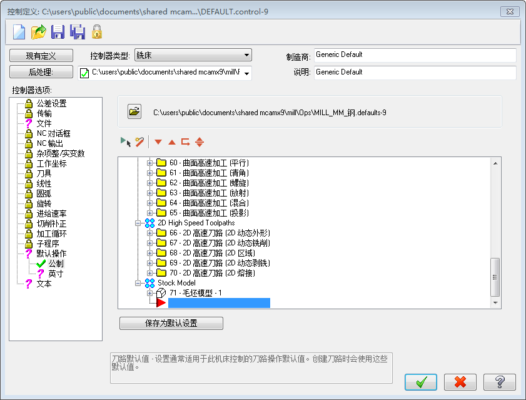Select 69 - 2D 高速刀路 (2D 动态剥铣) row

(220, 263)
